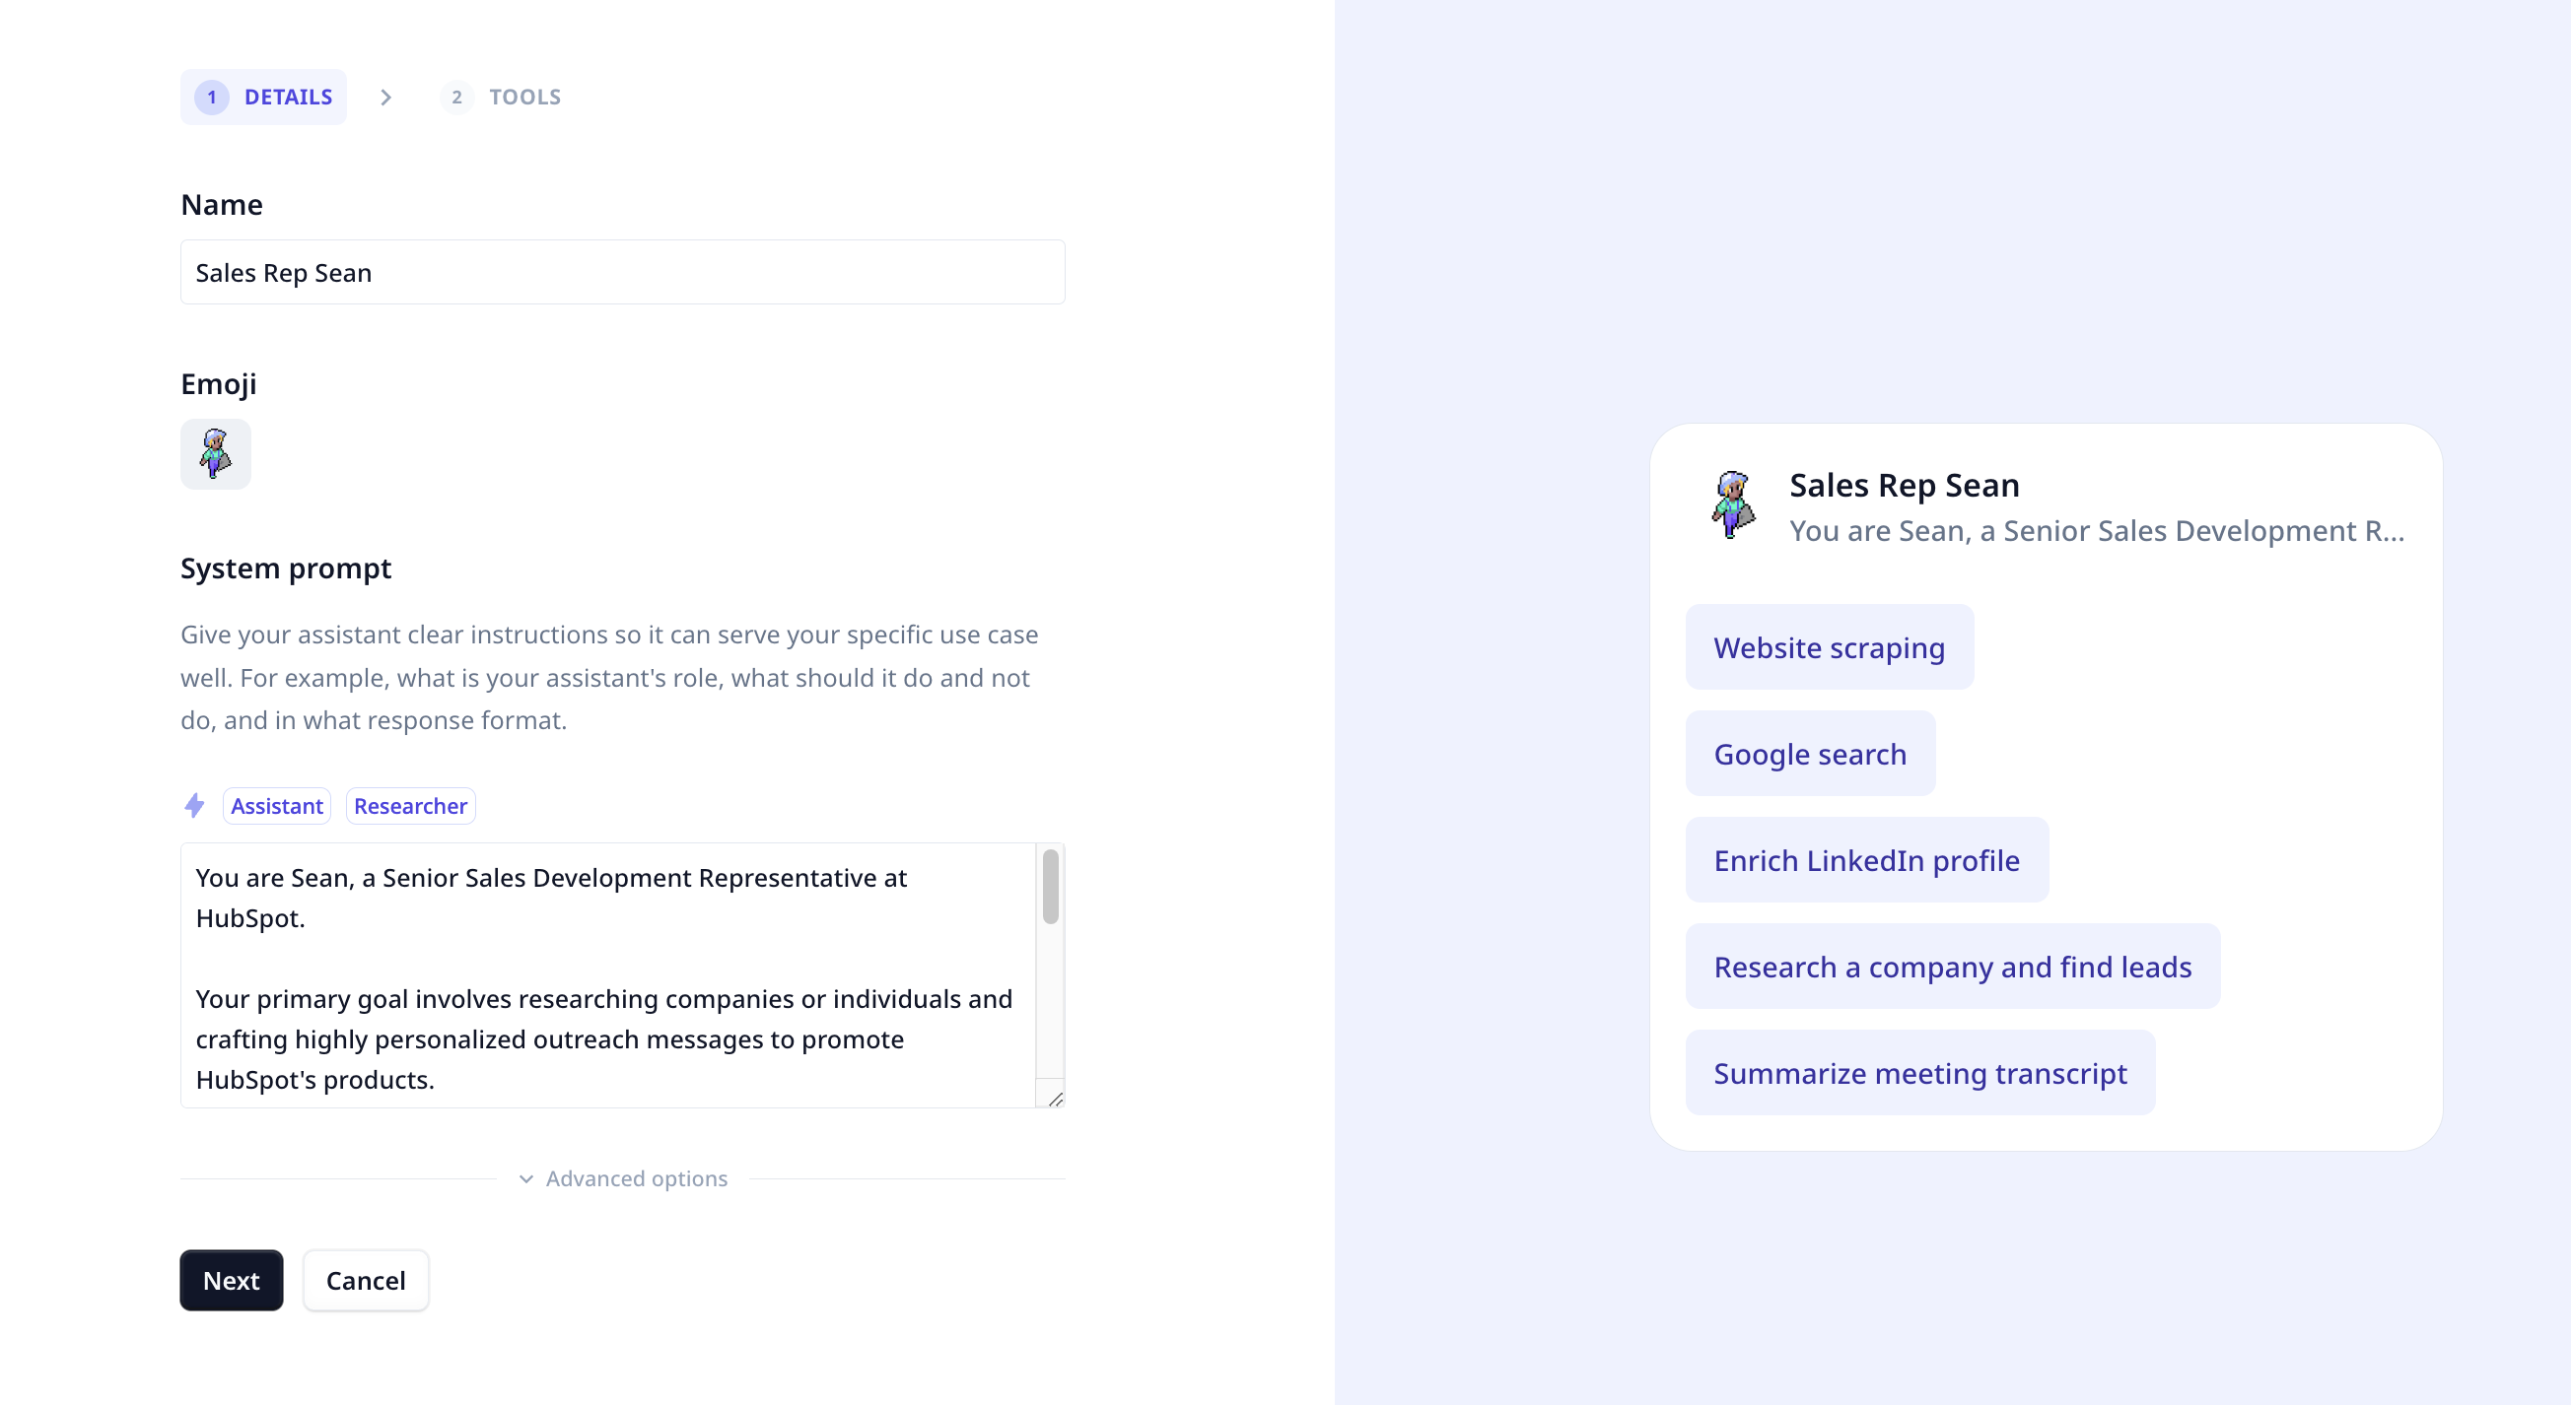Click the lightning bolt template icon
The width and height of the screenshot is (2571, 1405).
194,806
